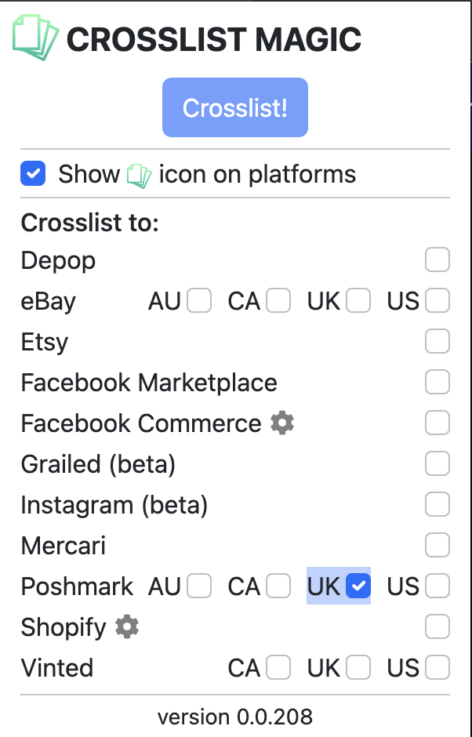
Task: Enable crosslisting to Mercari
Action: [437, 545]
